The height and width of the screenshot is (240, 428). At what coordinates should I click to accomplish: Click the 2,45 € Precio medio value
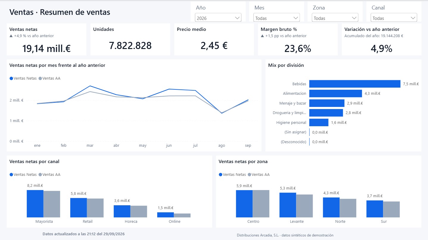click(214, 46)
